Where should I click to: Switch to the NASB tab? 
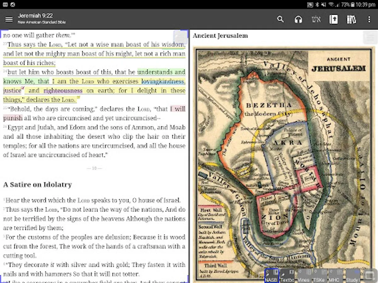click(x=272, y=276)
